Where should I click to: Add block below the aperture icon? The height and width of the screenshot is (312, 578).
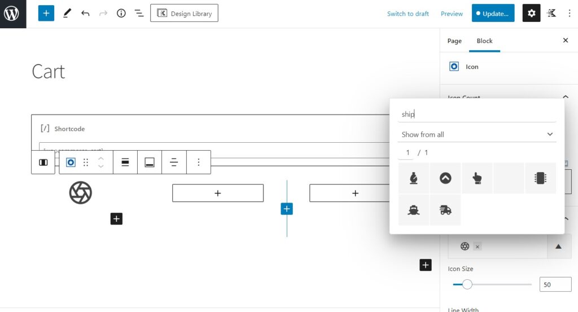pos(116,219)
